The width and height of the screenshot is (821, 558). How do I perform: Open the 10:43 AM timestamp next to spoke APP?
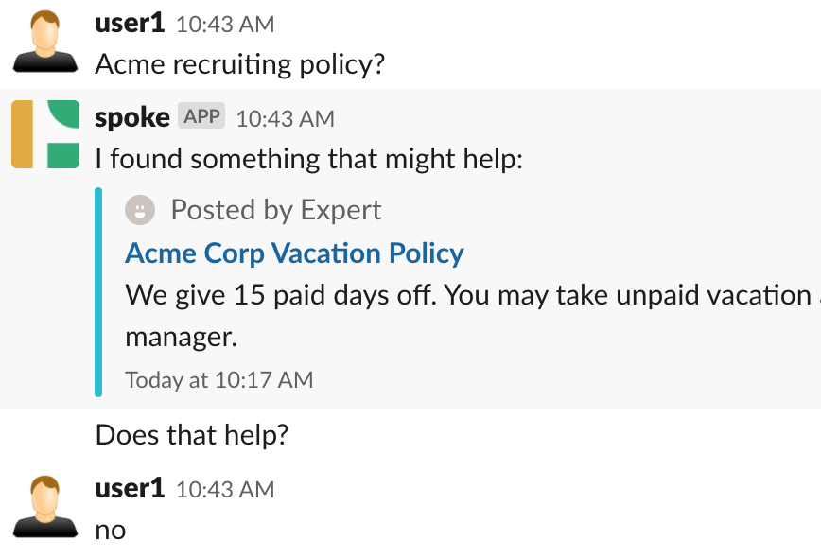tap(286, 119)
